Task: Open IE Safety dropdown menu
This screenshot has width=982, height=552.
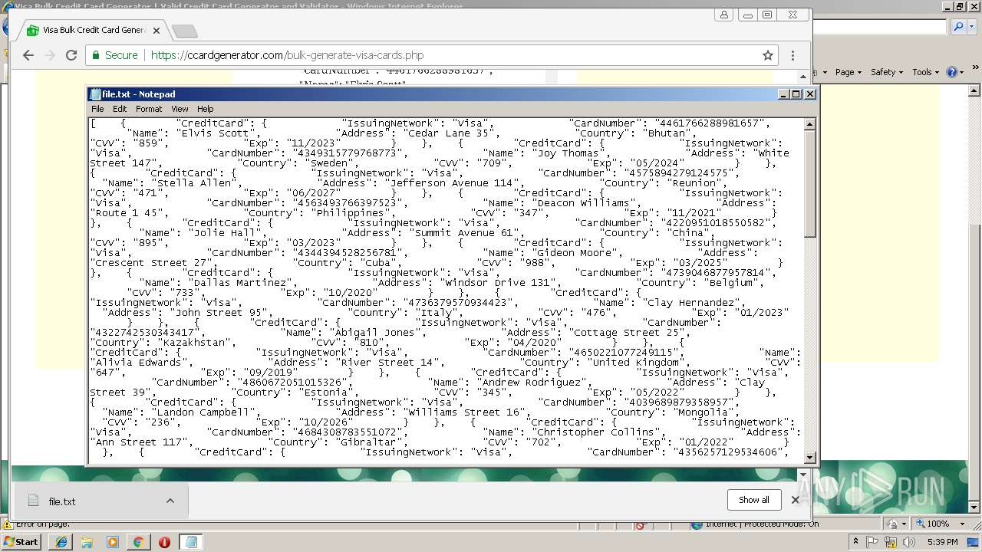Action: [887, 72]
